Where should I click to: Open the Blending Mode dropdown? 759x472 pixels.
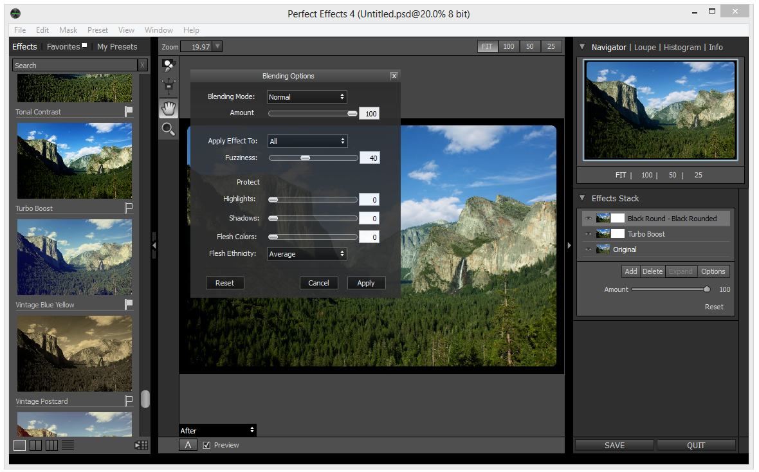point(307,97)
